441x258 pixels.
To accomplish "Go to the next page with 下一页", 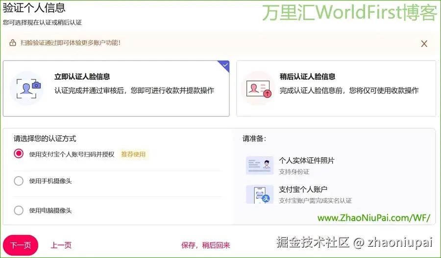I will click(x=21, y=245).
